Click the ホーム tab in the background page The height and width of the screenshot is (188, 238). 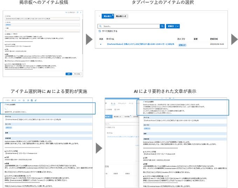113,103
